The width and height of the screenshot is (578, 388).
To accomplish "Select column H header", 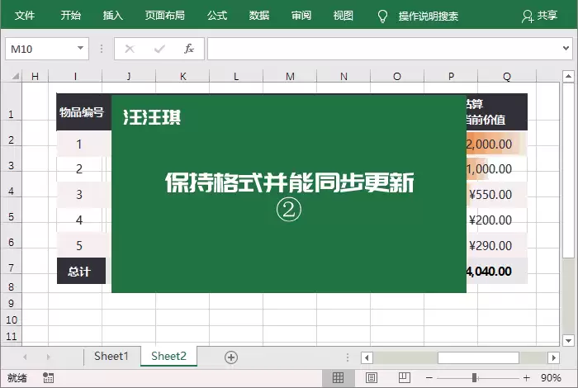I will click(35, 76).
